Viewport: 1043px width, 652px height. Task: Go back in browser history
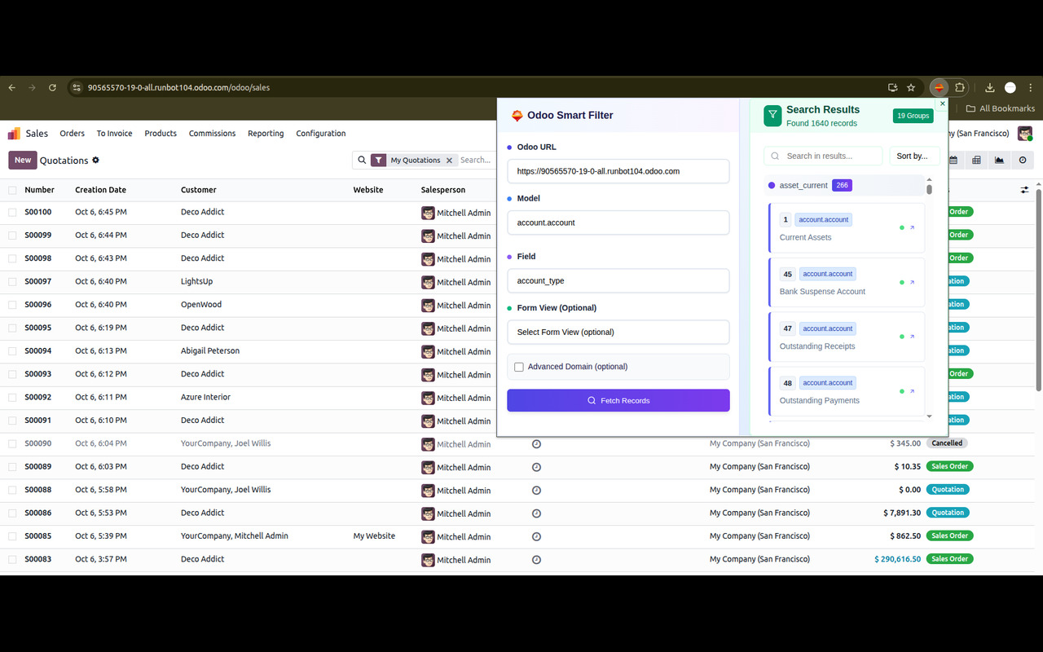tap(12, 87)
